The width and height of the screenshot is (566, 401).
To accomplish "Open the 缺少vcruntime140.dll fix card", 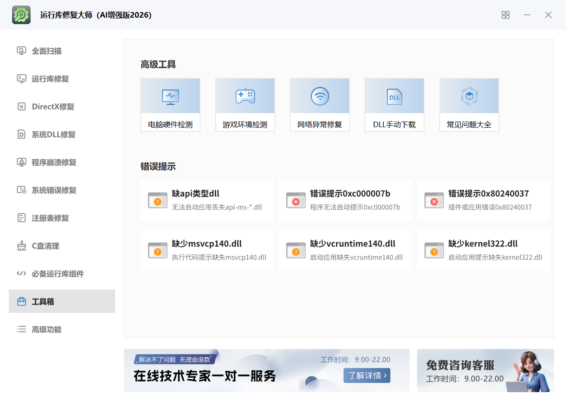I will pos(345,250).
